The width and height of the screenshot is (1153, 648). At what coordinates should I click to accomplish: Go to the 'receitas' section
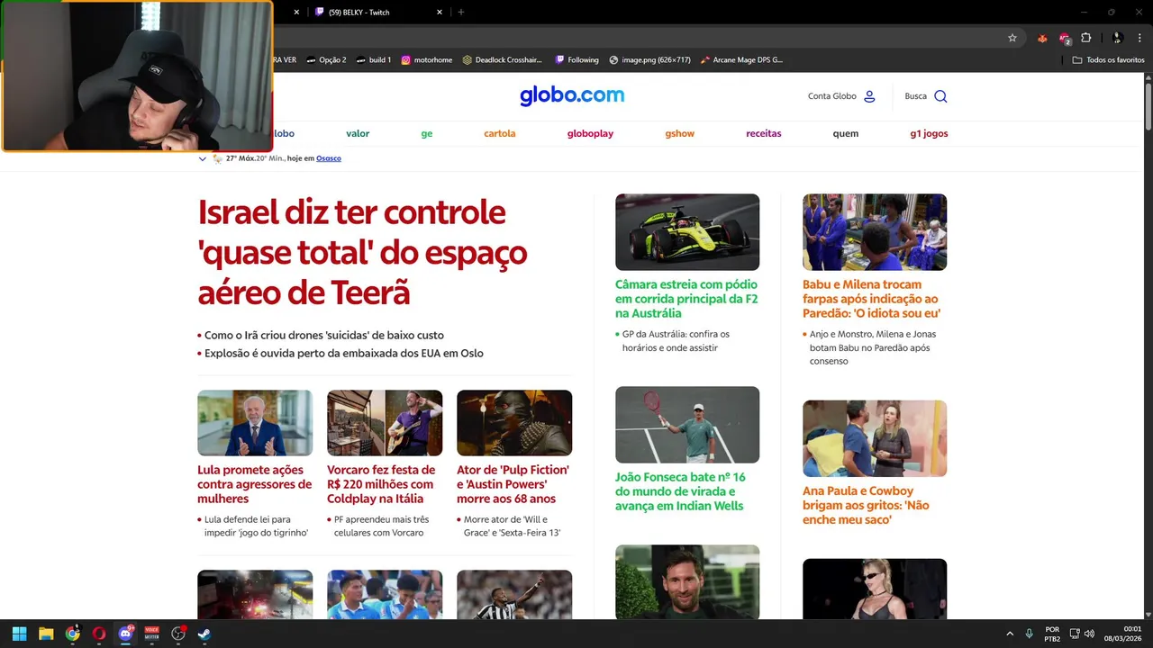764,133
